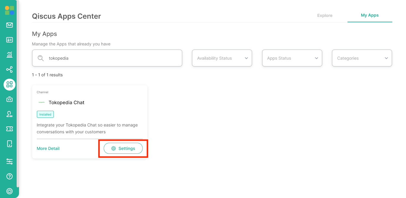Expand the Categories dropdown
This screenshot has height=198, width=406.
click(362, 58)
